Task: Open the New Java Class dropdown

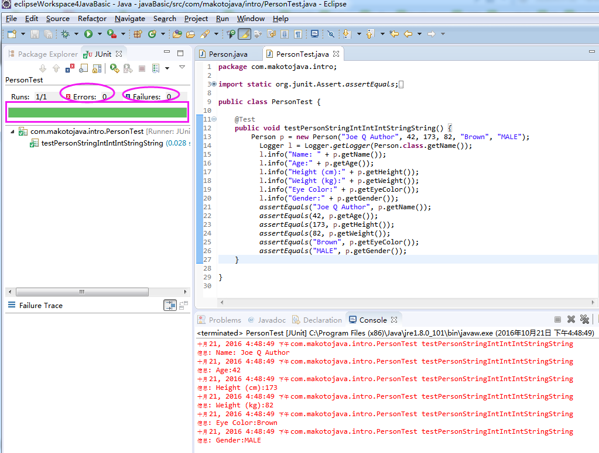Action: click(x=163, y=34)
